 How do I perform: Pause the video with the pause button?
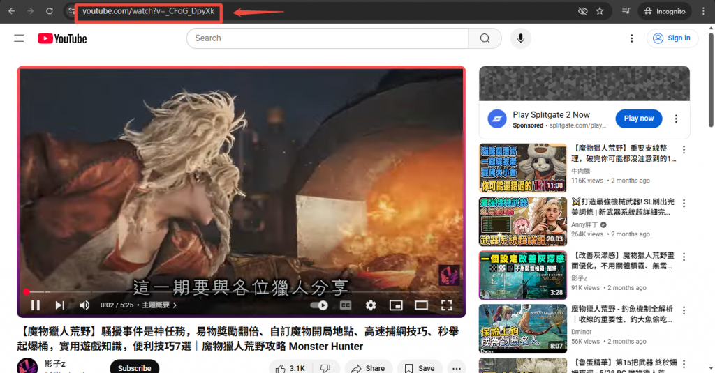coord(36,305)
